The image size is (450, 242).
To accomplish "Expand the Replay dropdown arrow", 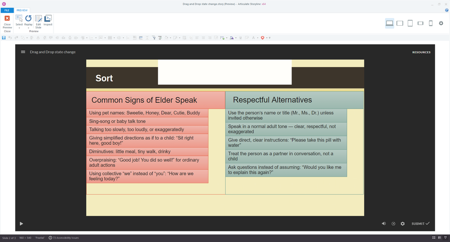I will 28,28.
